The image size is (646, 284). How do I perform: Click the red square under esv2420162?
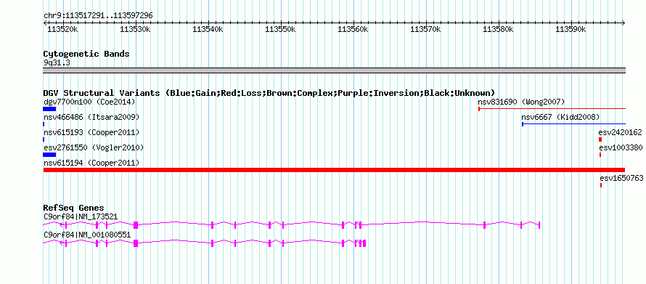(600, 139)
